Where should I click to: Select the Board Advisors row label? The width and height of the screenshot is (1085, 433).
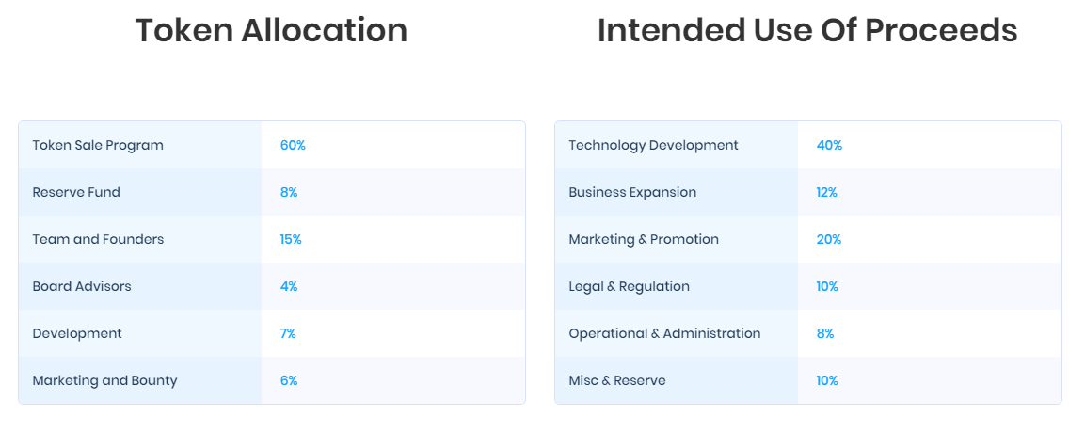coord(82,286)
